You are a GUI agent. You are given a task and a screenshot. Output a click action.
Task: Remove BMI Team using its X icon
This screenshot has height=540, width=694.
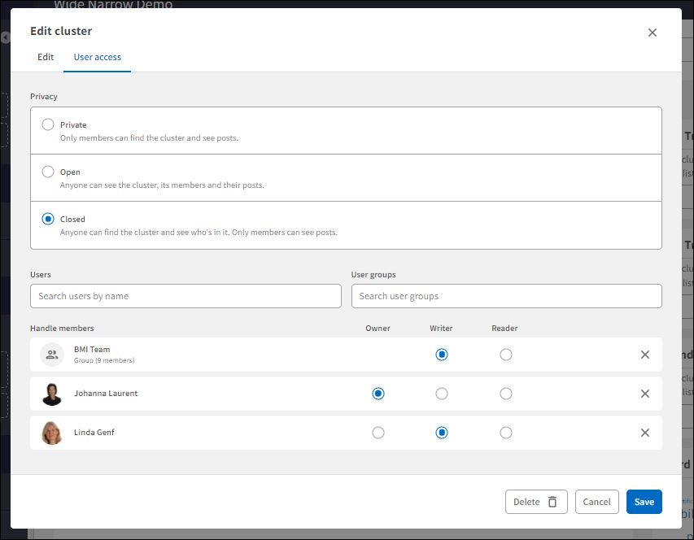pyautogui.click(x=645, y=355)
